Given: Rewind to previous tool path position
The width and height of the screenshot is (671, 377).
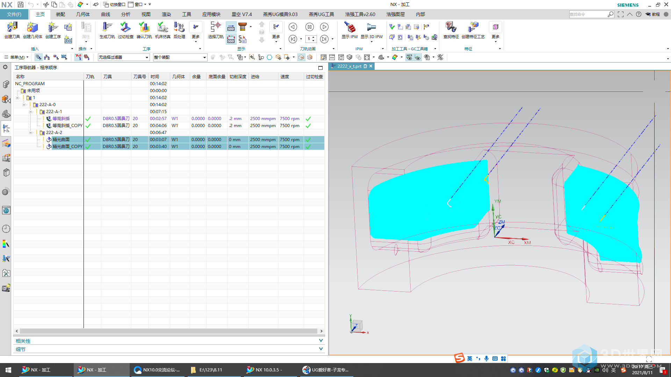Looking at the screenshot, I should pos(293,39).
